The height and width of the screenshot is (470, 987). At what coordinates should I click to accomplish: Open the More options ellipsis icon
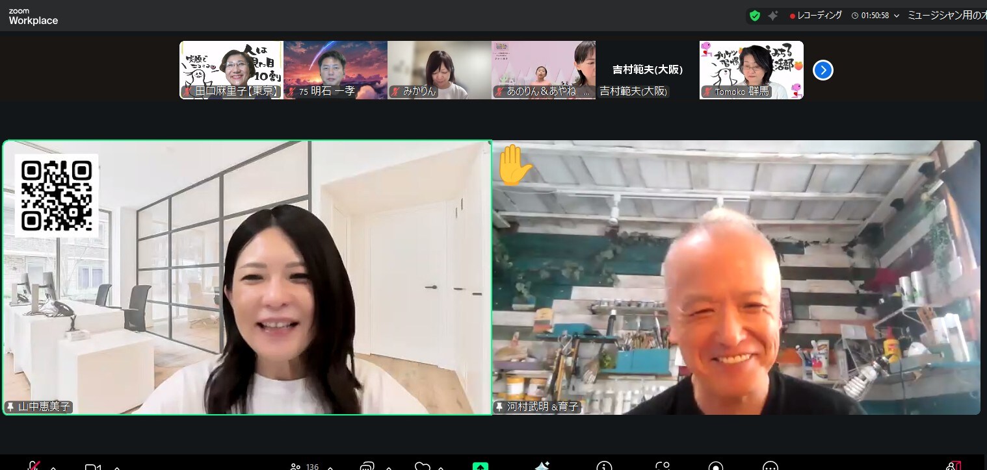pos(770,466)
